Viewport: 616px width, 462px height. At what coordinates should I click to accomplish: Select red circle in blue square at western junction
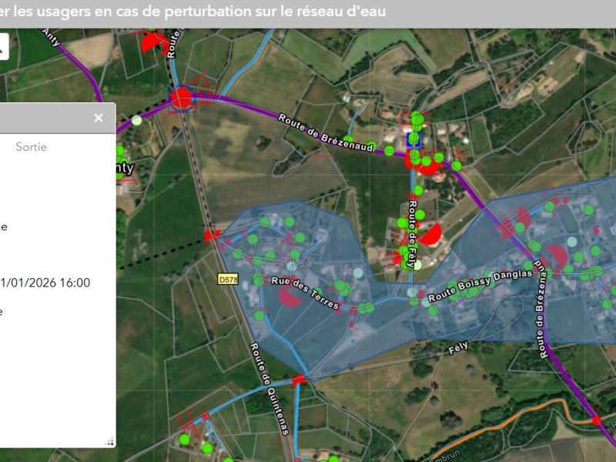point(182,98)
